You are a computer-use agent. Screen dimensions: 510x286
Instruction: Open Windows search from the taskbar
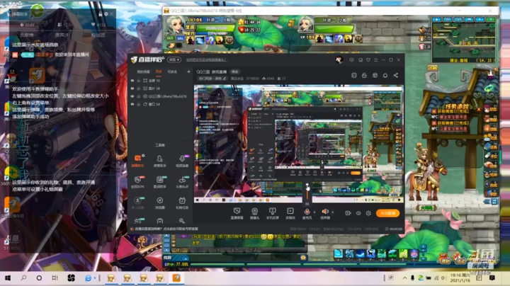click(x=24, y=278)
